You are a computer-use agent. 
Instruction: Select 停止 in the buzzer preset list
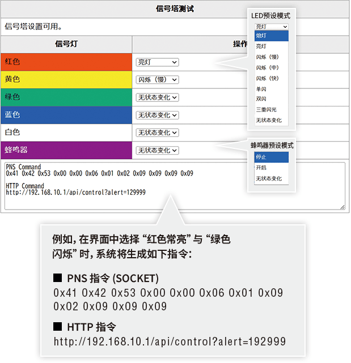click(271, 157)
